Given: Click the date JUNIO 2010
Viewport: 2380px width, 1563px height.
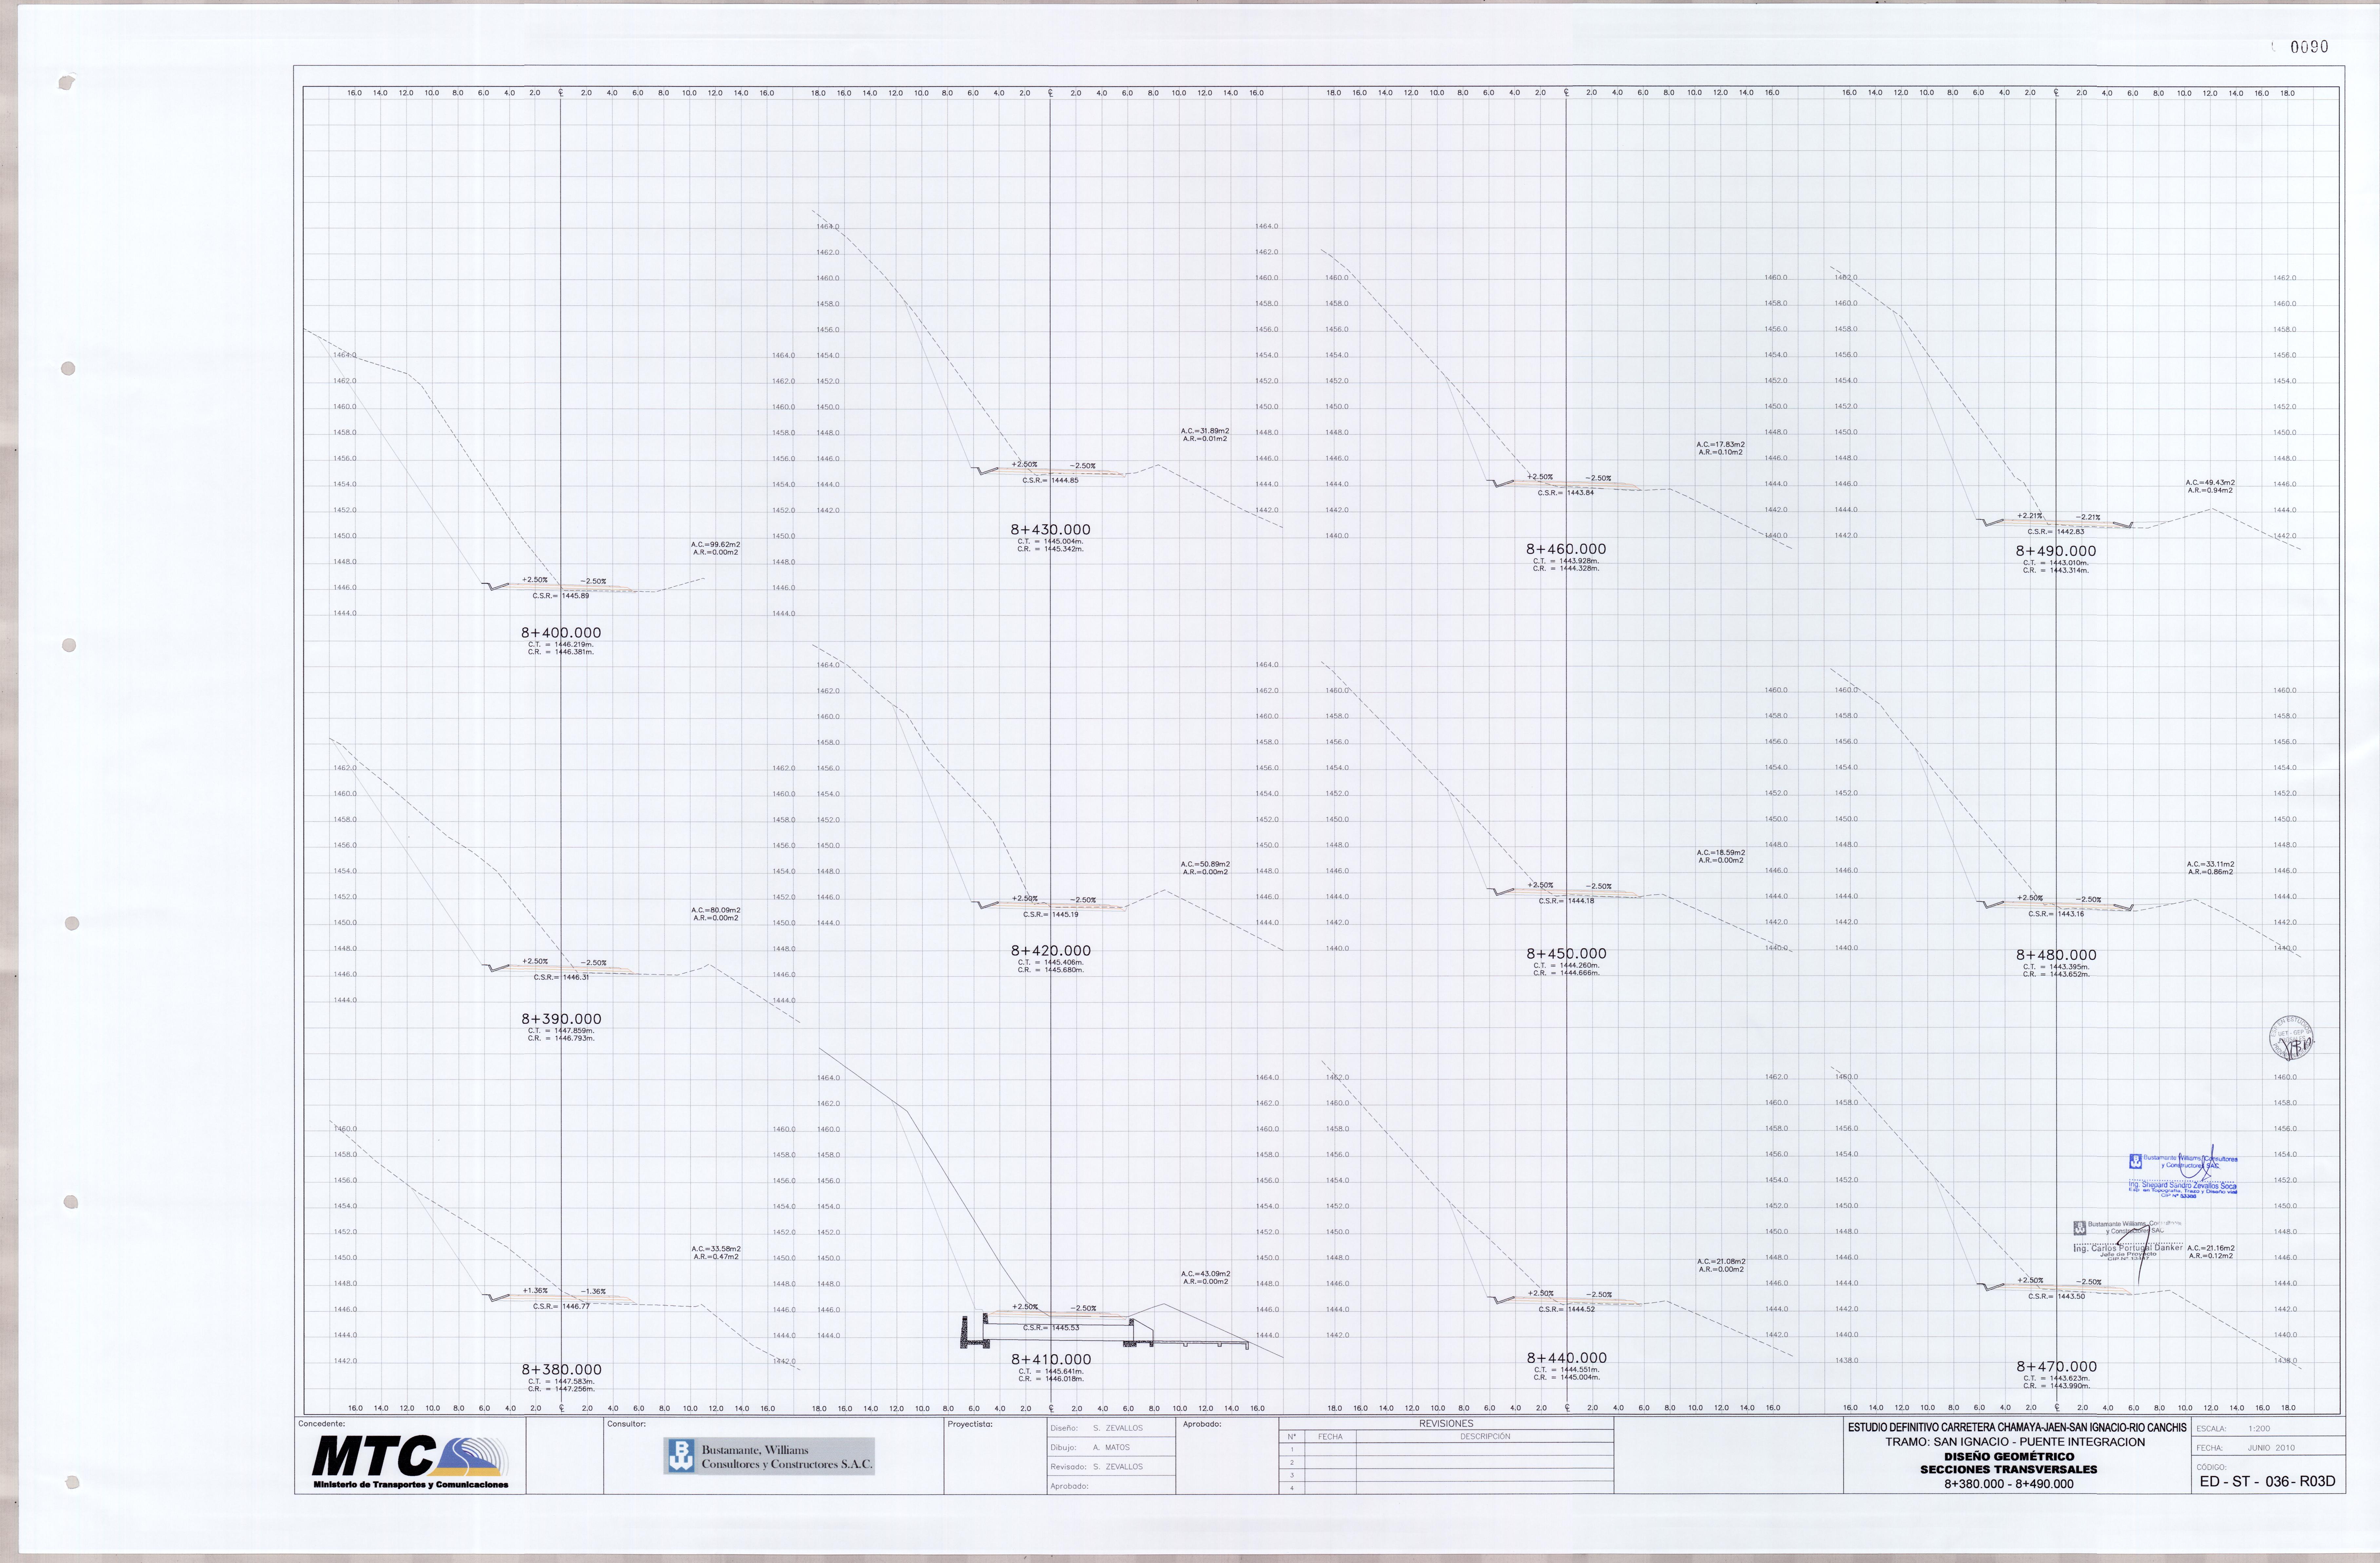Looking at the screenshot, I should tap(2271, 1448).
